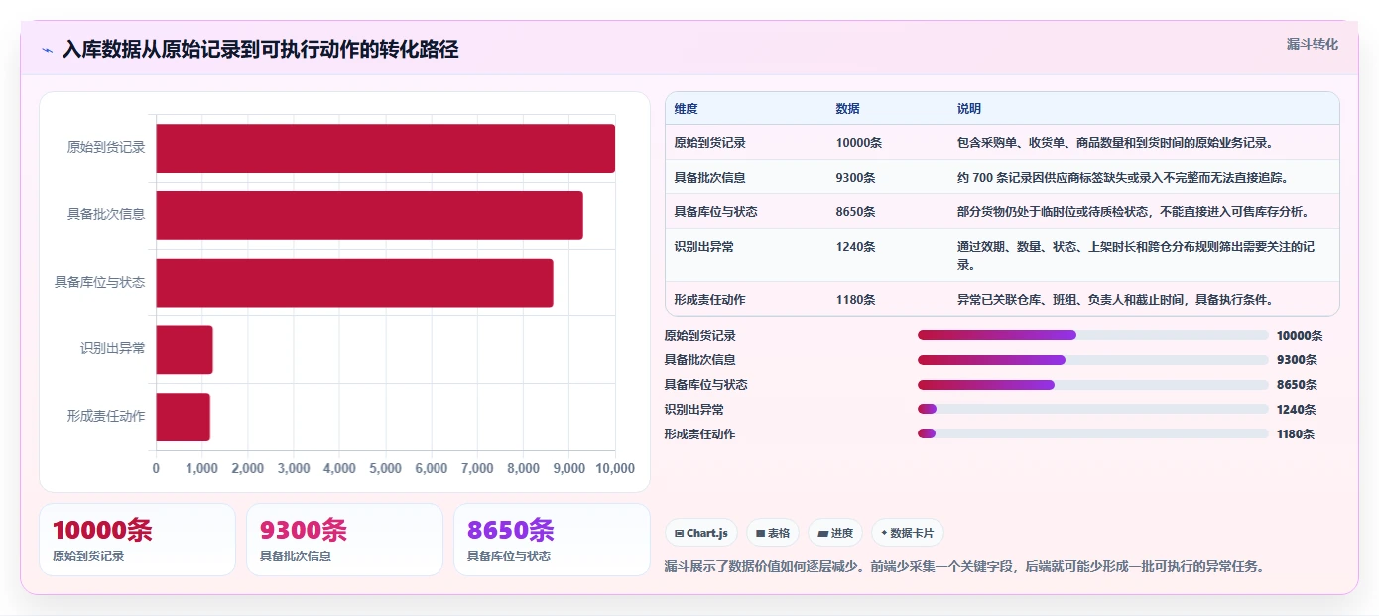This screenshot has width=1379, height=616.
Task: Click the chart y-axis label 原始到货记录
Action: pos(106,148)
